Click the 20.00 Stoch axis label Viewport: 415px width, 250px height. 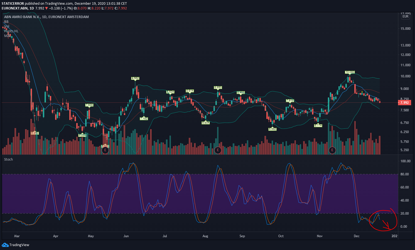tap(404, 214)
